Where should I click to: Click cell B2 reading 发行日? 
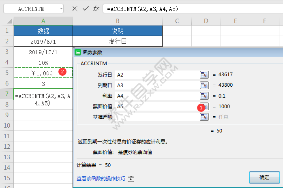118,41
